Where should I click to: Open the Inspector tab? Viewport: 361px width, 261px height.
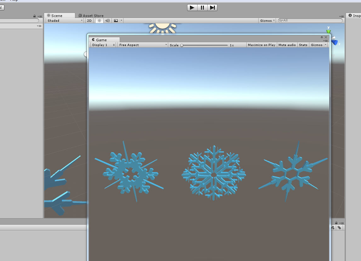tap(354, 15)
